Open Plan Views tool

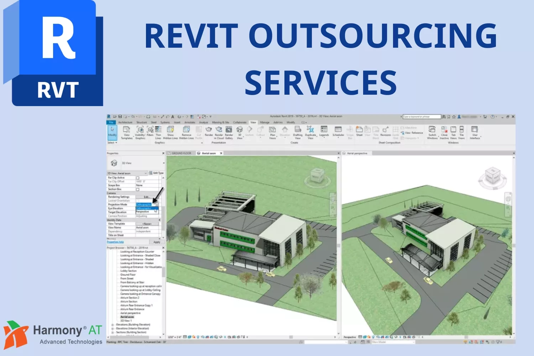[272, 132]
